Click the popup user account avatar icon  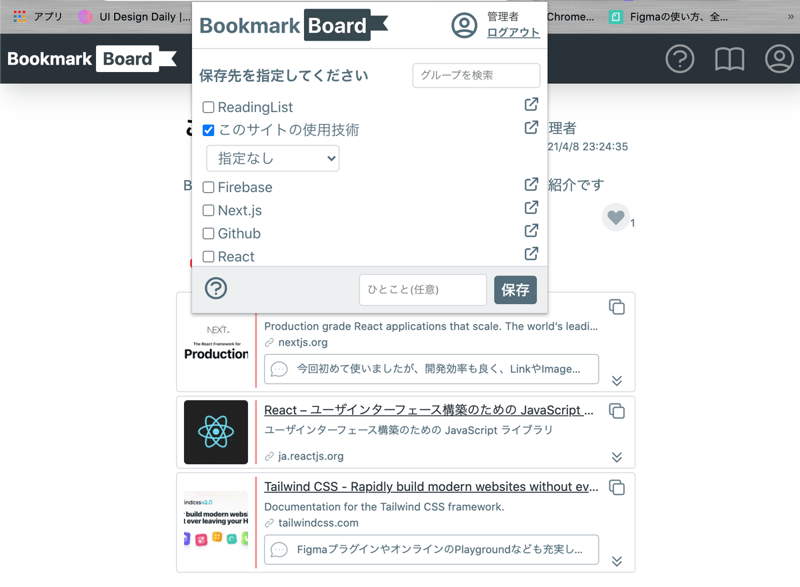[x=465, y=25]
